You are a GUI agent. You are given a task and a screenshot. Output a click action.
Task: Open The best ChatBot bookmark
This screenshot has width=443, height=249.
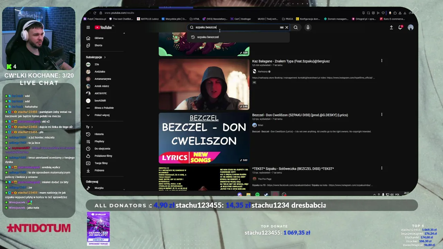(x=121, y=19)
